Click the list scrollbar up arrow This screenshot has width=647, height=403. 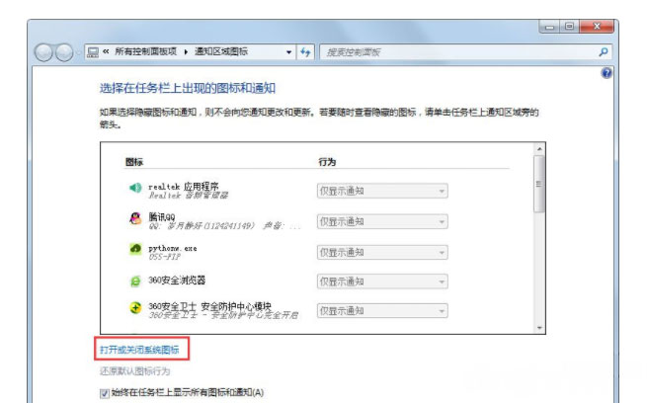coord(539,148)
